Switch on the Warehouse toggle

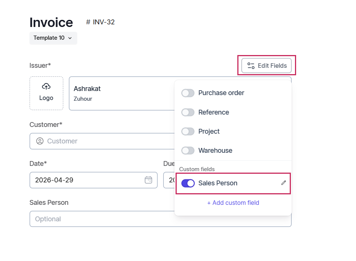[188, 151]
